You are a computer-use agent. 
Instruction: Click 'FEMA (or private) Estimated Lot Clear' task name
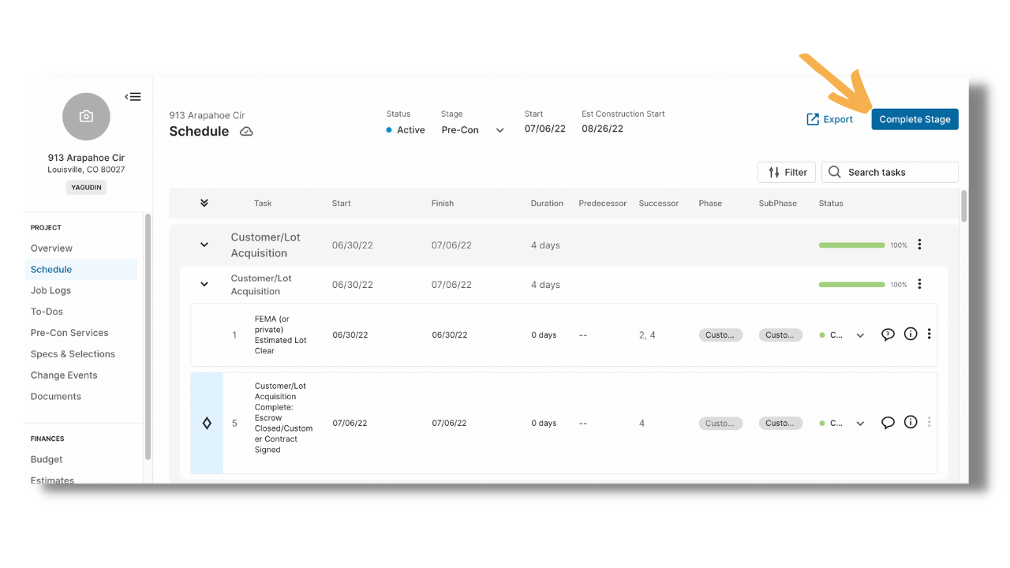click(x=281, y=335)
